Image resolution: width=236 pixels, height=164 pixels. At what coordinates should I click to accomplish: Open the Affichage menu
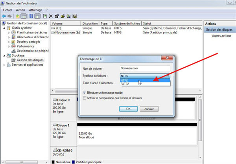(x=35, y=10)
